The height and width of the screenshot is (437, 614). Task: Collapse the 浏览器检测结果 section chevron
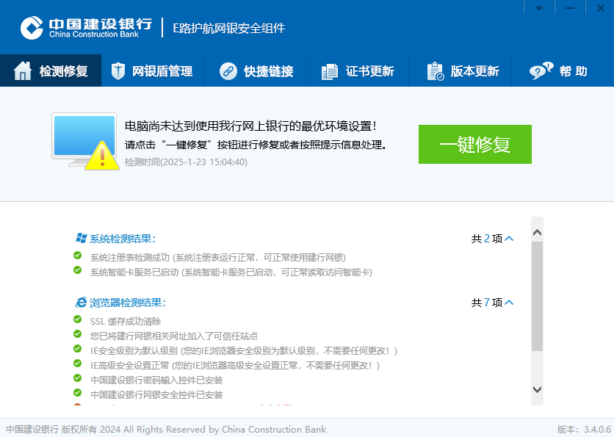point(509,303)
